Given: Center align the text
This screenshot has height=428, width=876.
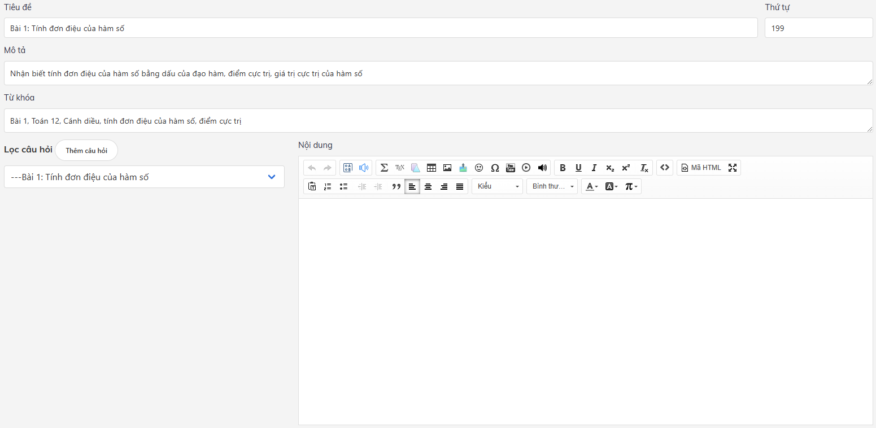Looking at the screenshot, I should point(428,186).
